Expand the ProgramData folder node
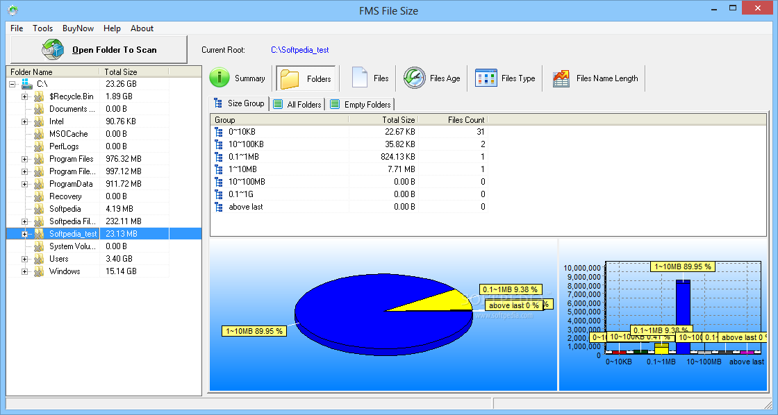 pyautogui.click(x=24, y=184)
